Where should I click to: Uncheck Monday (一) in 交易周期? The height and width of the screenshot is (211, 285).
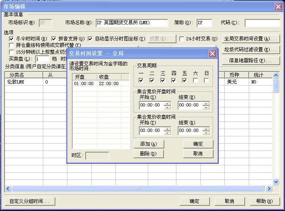pos(141,81)
